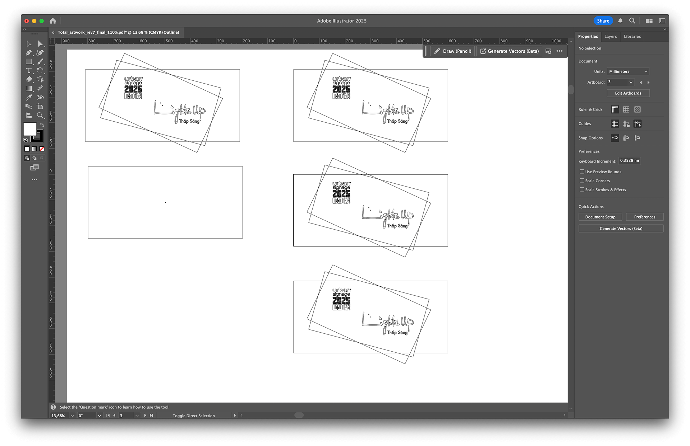Viewport: 690px width, 446px height.
Task: Select the Properties tab
Action: pyautogui.click(x=588, y=37)
